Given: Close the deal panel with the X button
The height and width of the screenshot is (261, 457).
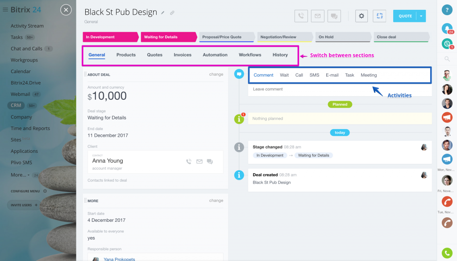Looking at the screenshot, I should tap(66, 10).
